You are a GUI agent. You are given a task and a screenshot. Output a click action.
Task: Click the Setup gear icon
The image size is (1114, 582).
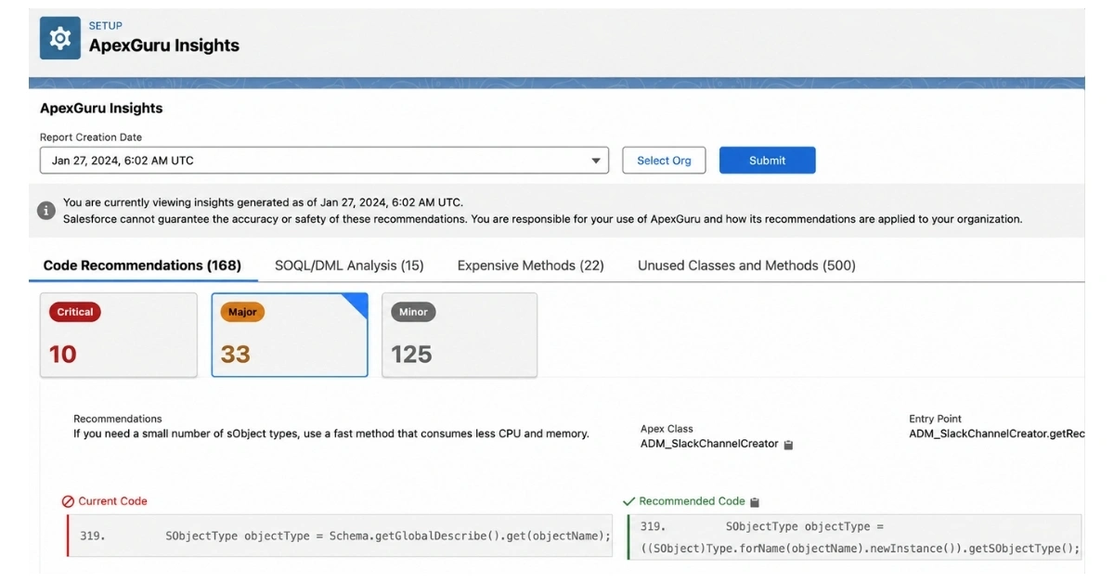point(60,38)
